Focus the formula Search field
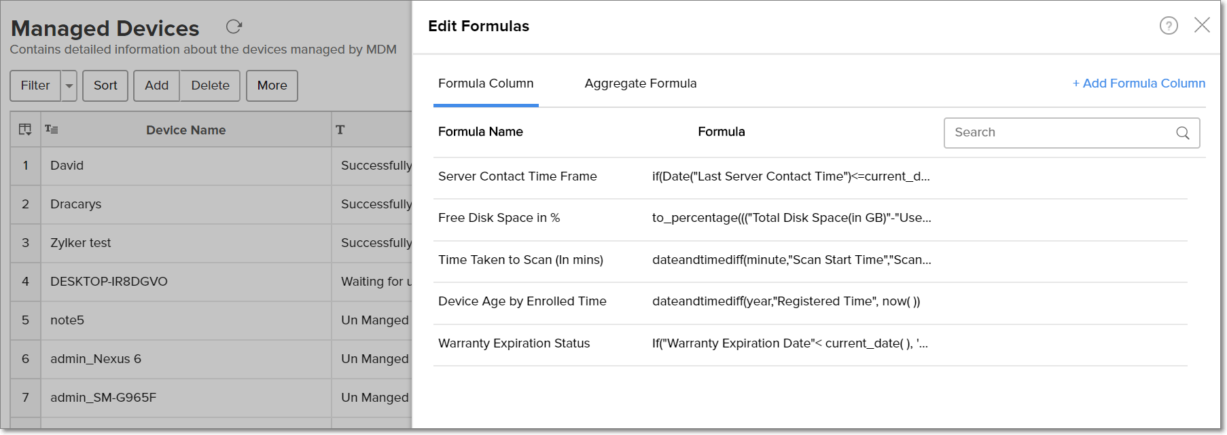 click(1060, 133)
